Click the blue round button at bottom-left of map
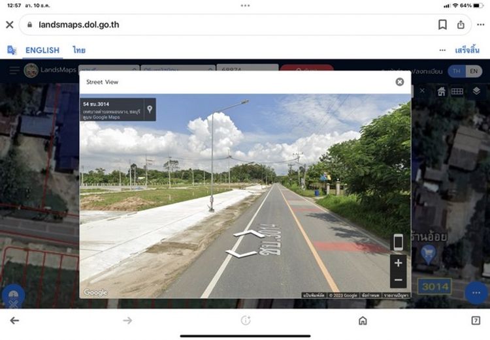 point(13,296)
